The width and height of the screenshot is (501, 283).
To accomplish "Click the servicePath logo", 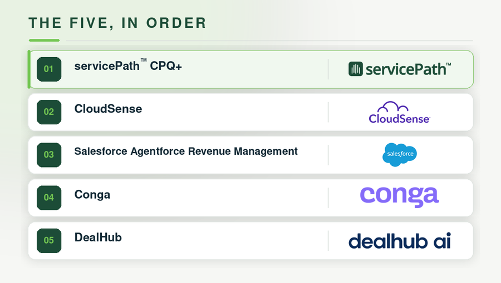I will point(400,69).
